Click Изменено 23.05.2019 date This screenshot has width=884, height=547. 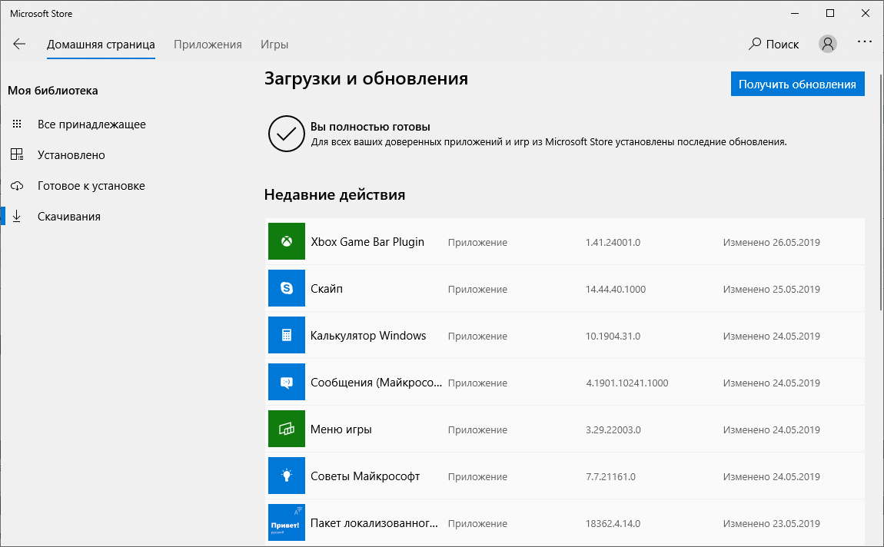[x=771, y=523]
